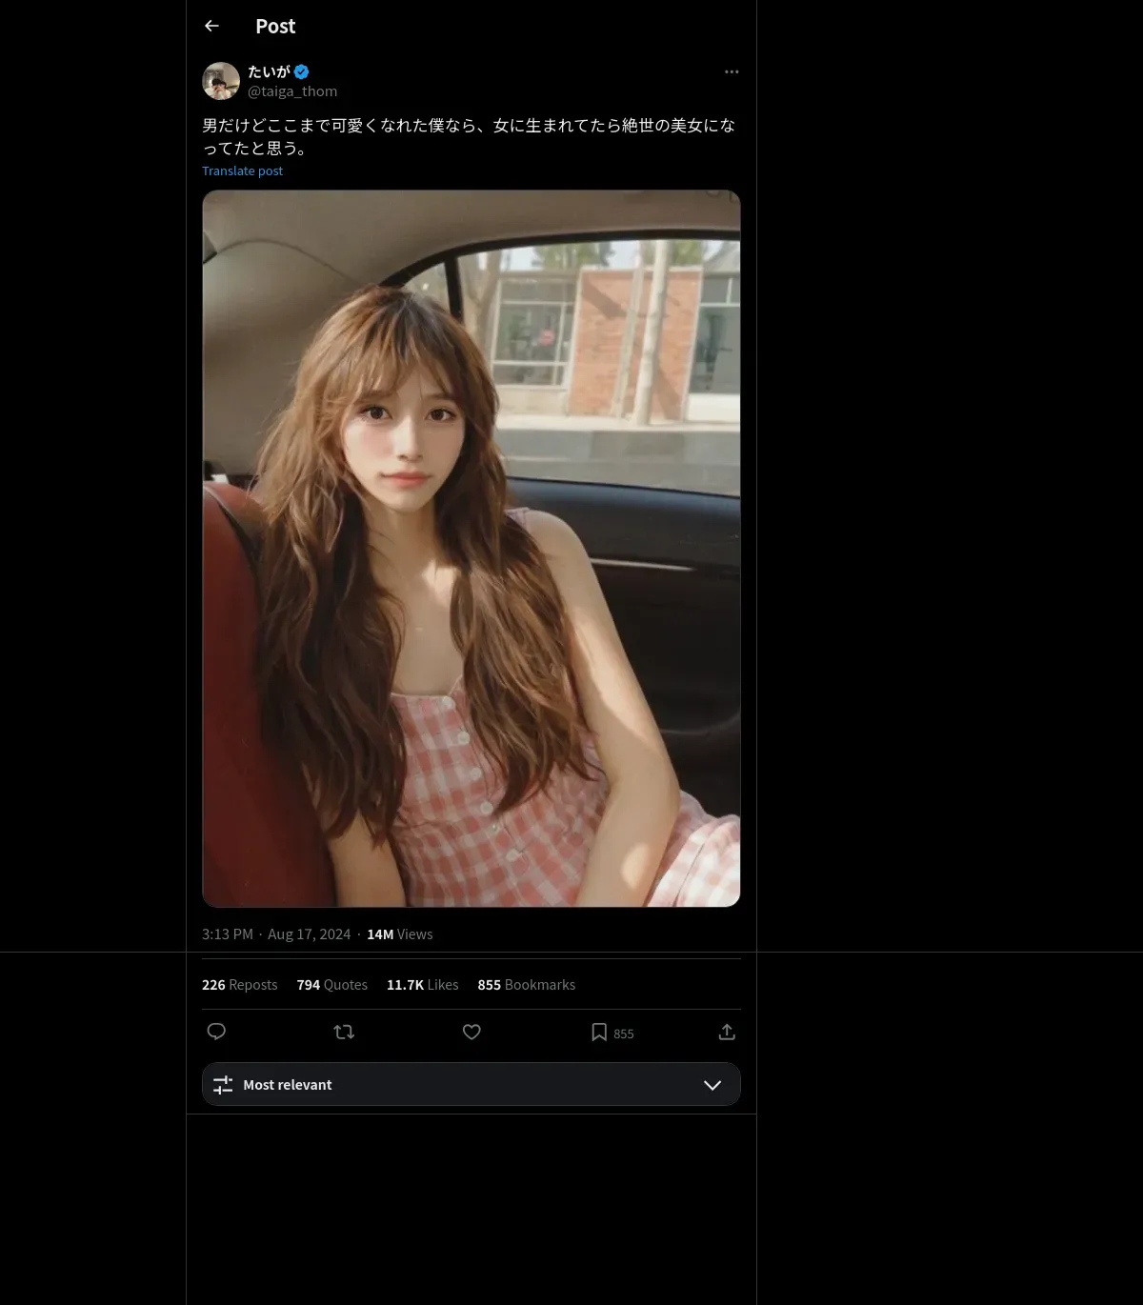Like the post with heart icon
Image resolution: width=1143 pixels, height=1305 pixels.
[x=471, y=1032]
